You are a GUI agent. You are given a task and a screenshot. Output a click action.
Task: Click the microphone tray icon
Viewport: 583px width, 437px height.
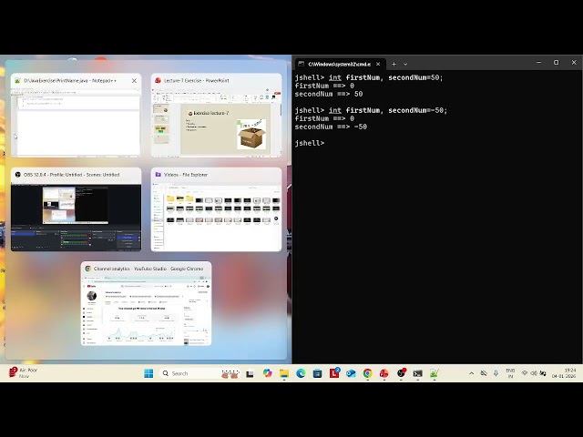tap(496, 373)
